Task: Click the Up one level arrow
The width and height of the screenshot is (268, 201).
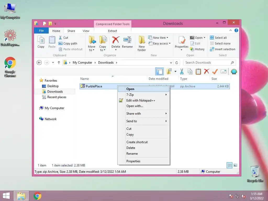Action: click(x=59, y=63)
